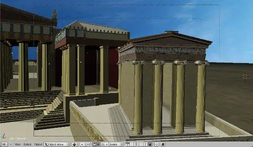Image resolution: width=253 pixels, height=147 pixels.
Task: Select the scale manipulator icon
Action: coord(106,144)
